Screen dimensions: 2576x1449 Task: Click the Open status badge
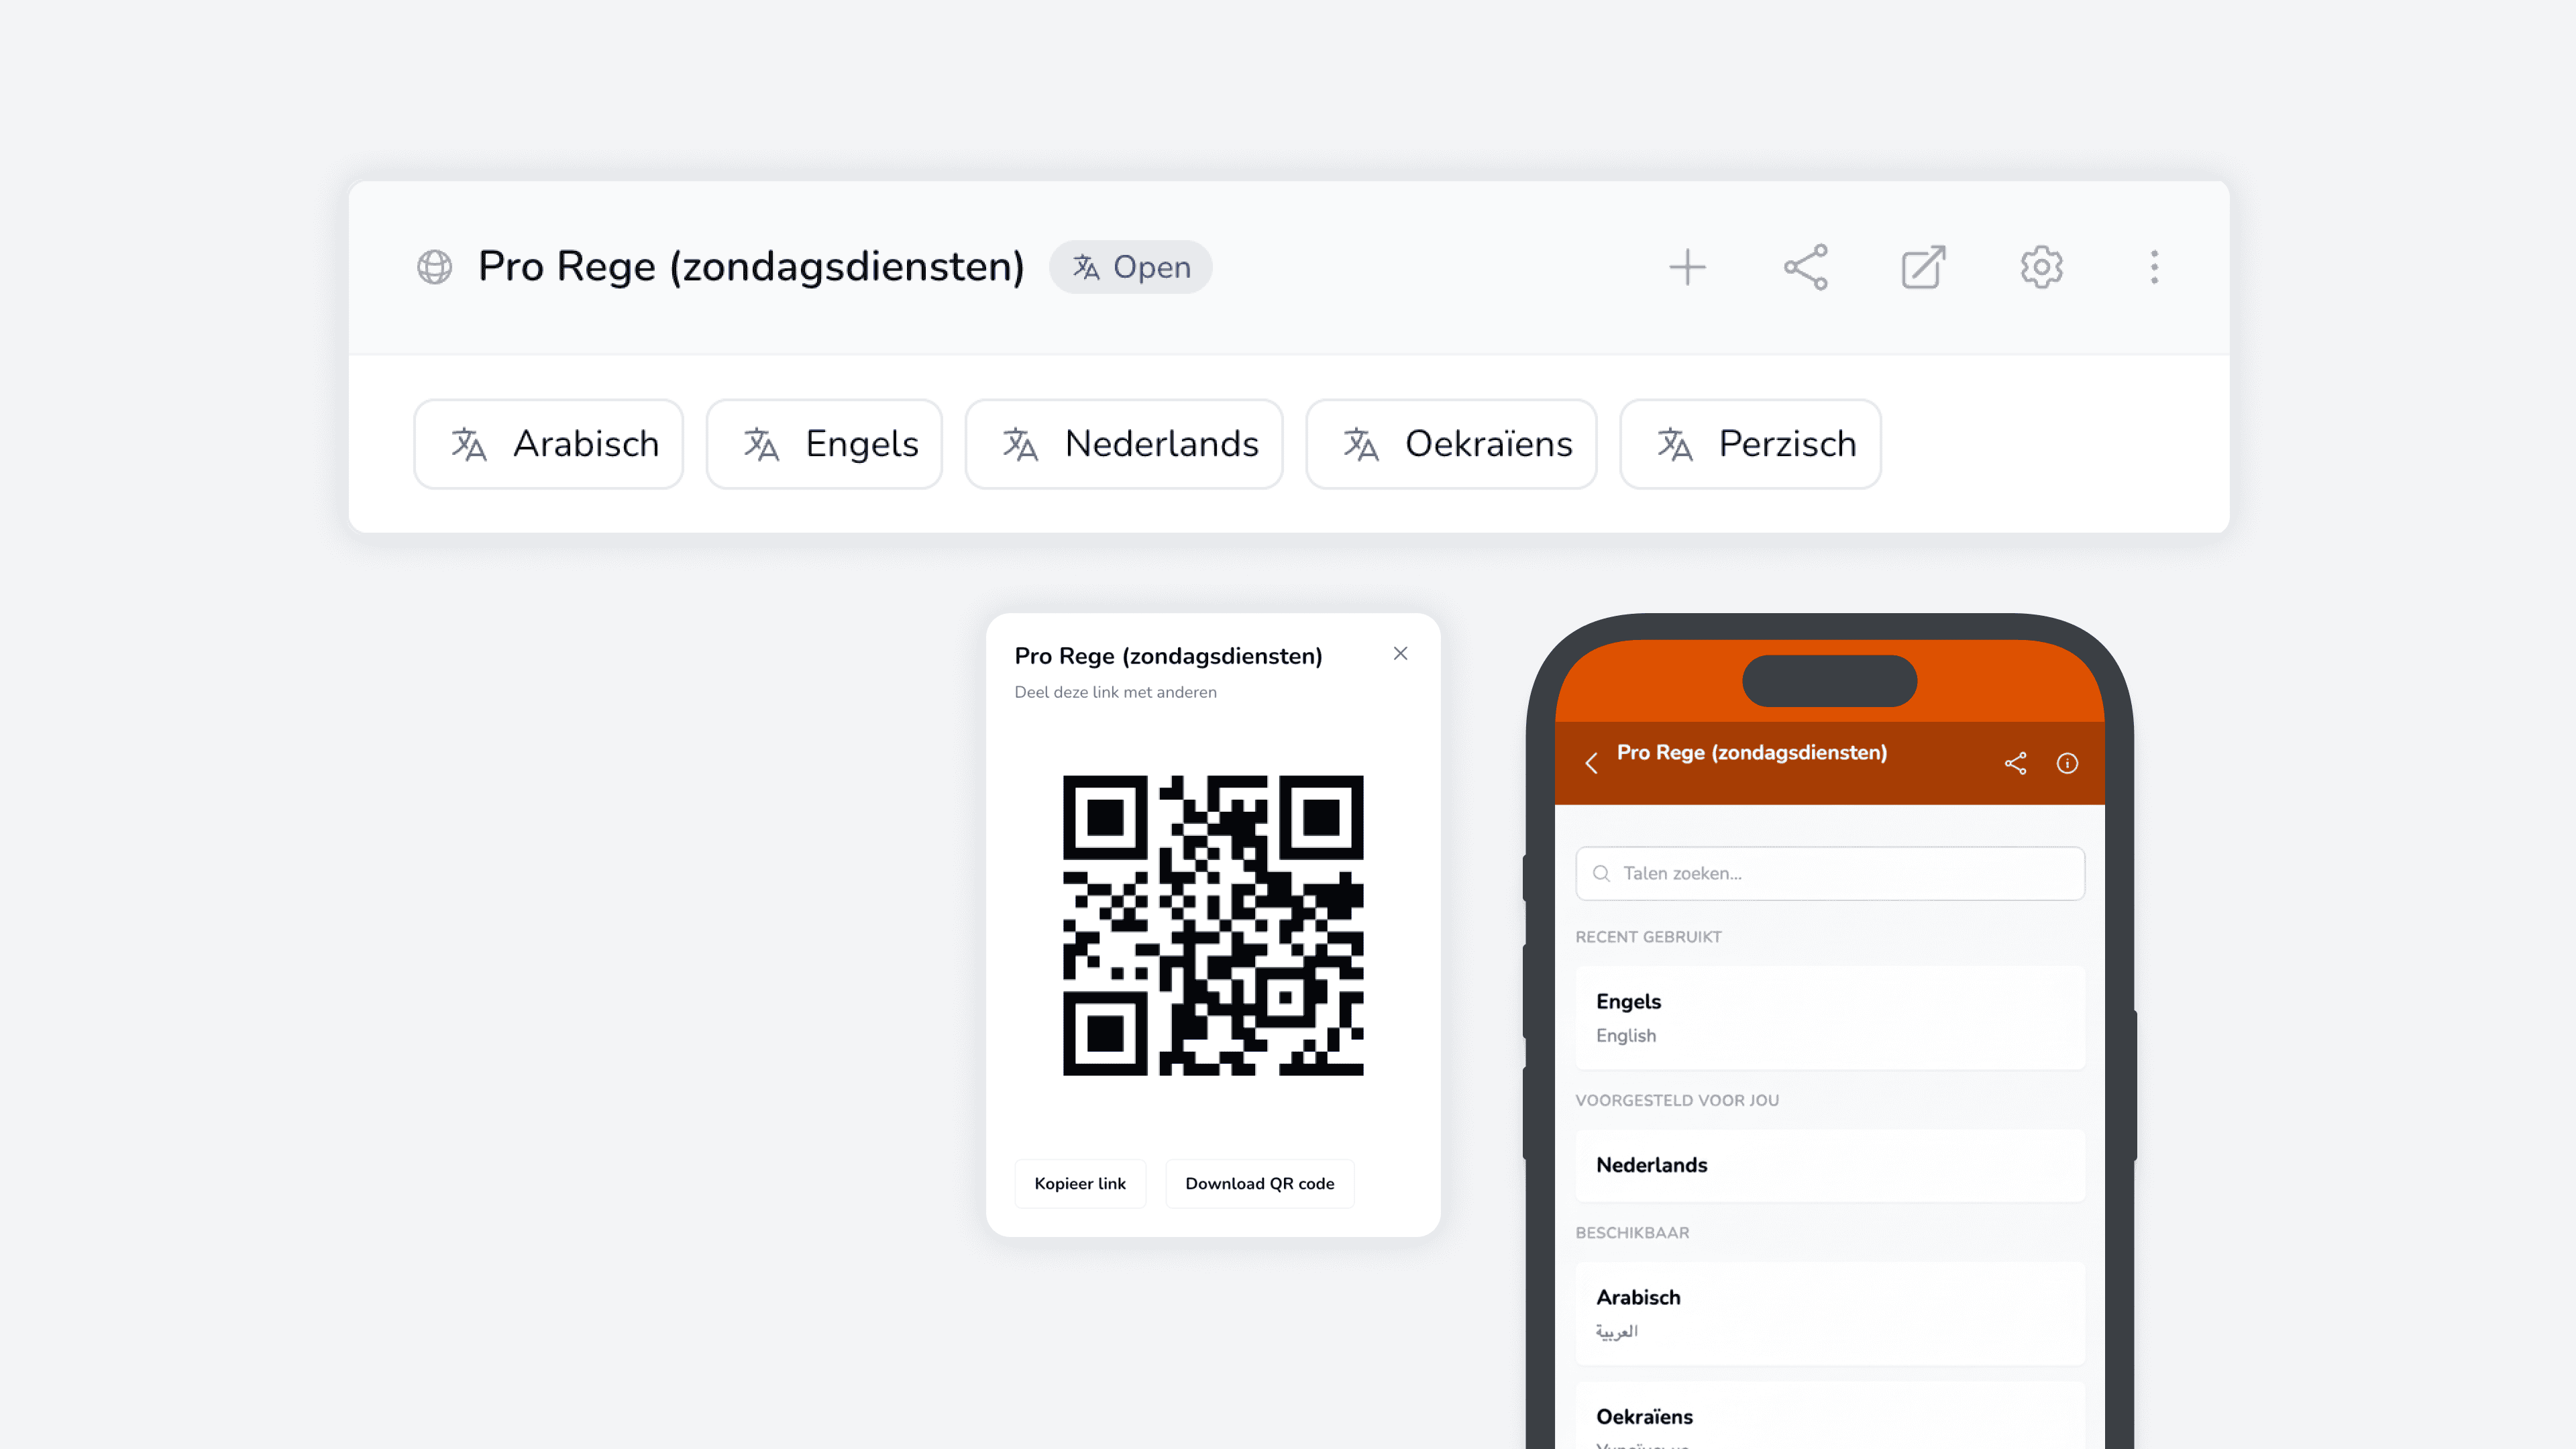(1130, 267)
